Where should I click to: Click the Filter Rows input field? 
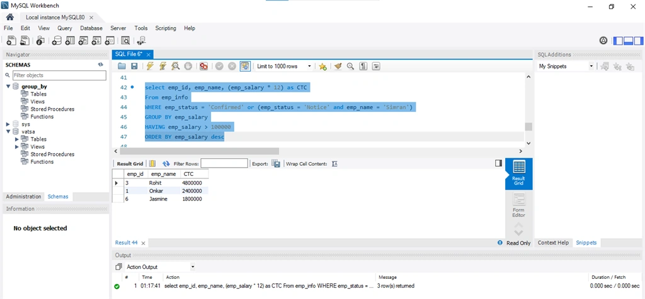224,164
